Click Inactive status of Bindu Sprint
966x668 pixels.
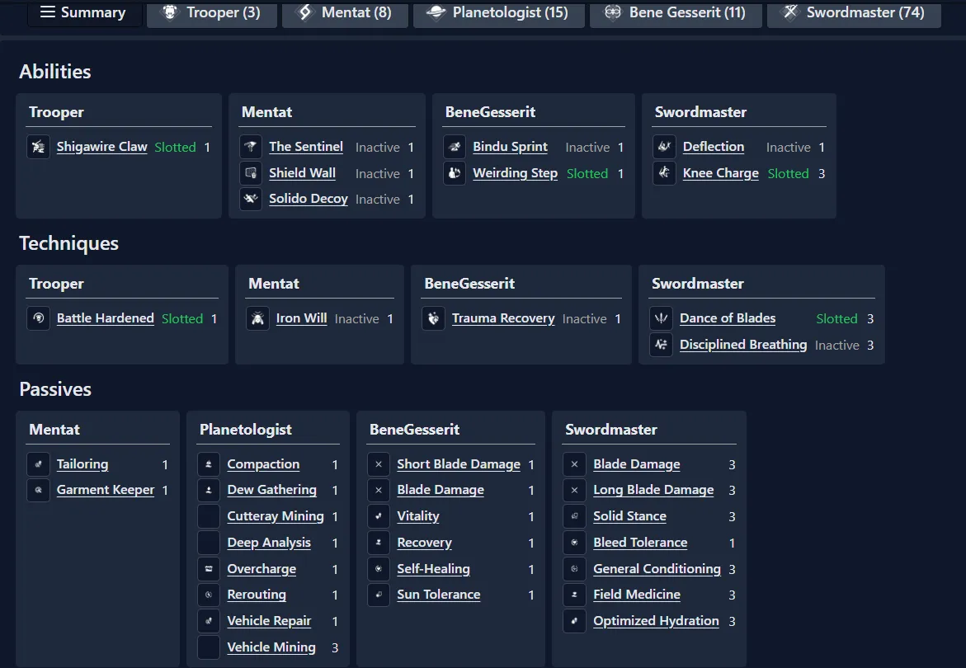(587, 147)
